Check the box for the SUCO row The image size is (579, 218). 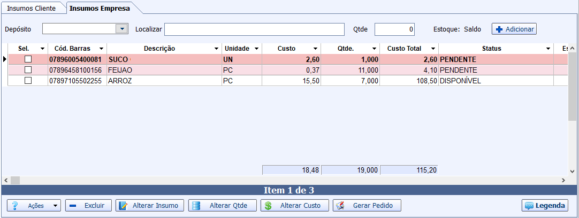click(28, 59)
